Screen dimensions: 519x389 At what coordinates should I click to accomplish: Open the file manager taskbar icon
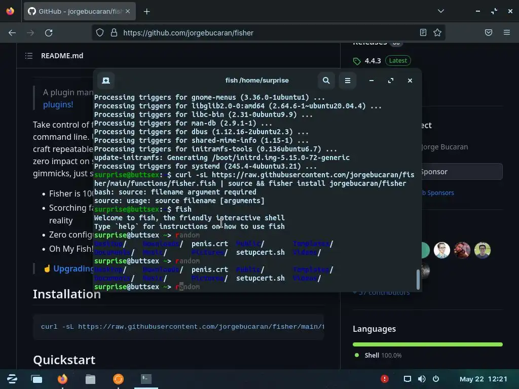tap(90, 379)
